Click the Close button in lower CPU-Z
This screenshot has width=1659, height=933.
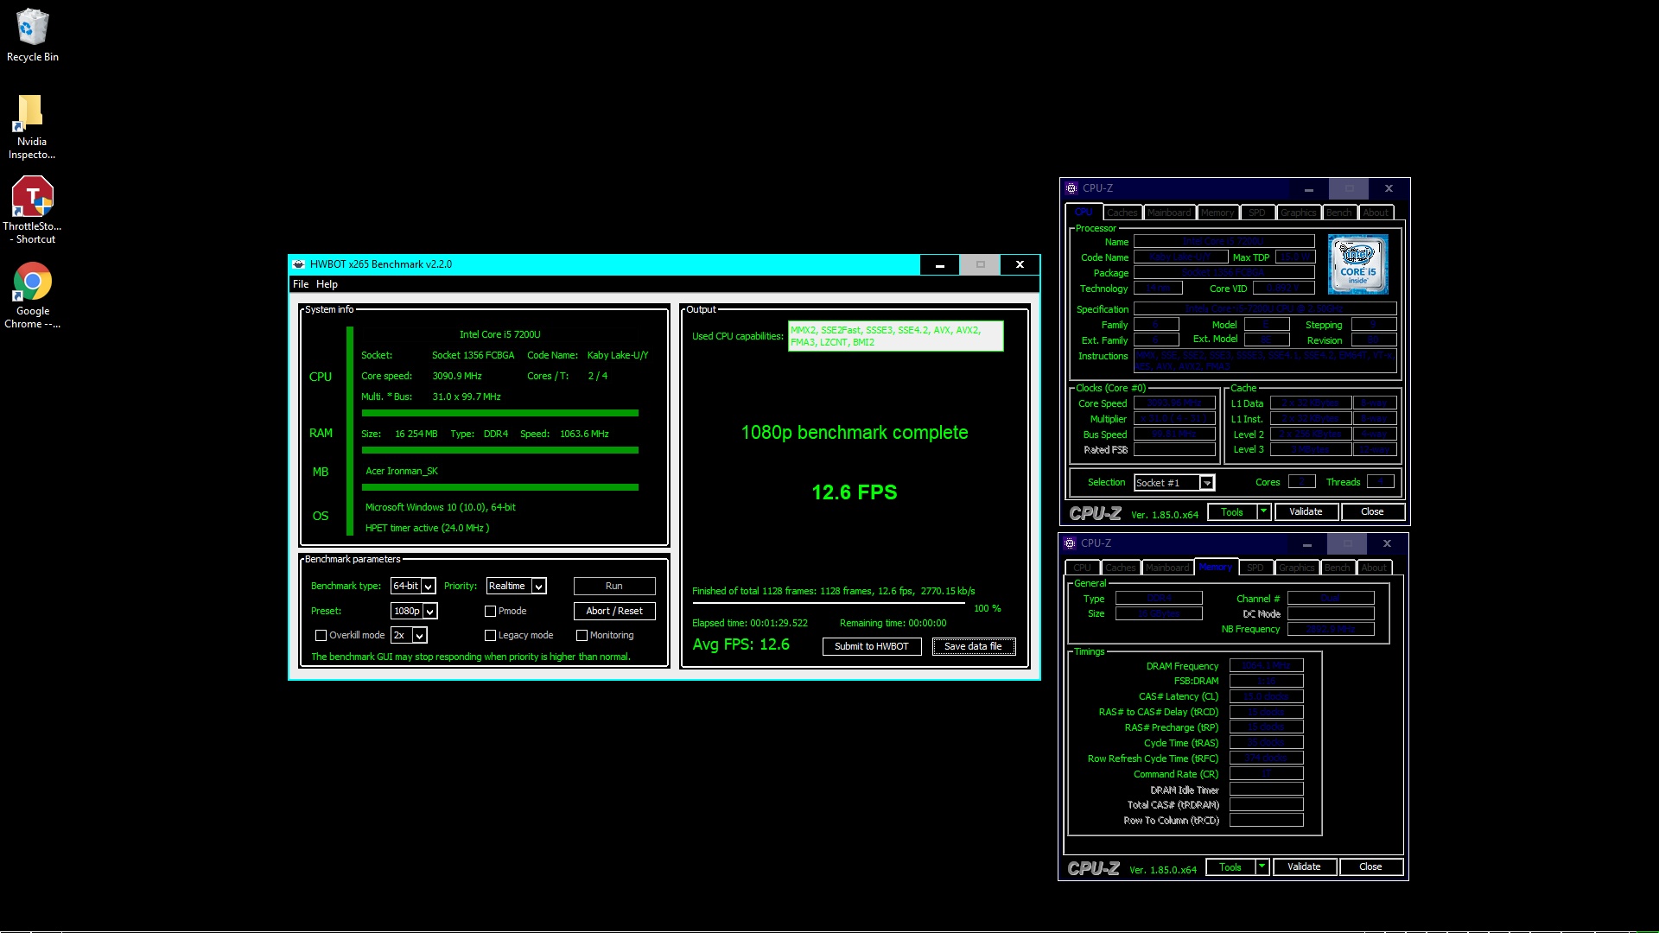(1370, 866)
